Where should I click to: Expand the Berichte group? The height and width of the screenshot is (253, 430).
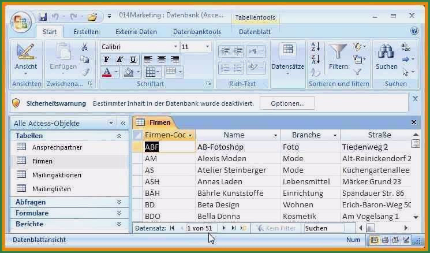click(x=119, y=224)
